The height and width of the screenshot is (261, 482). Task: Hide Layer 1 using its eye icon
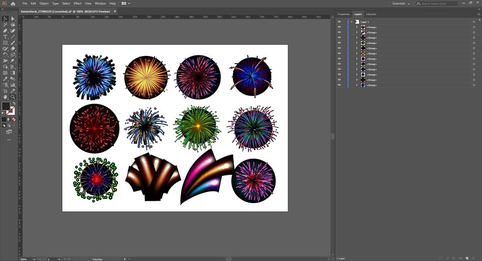pos(339,22)
